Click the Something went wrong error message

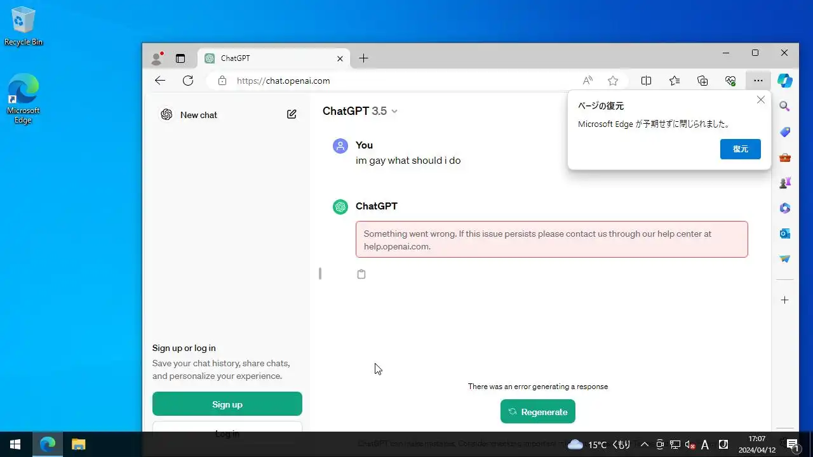(552, 239)
